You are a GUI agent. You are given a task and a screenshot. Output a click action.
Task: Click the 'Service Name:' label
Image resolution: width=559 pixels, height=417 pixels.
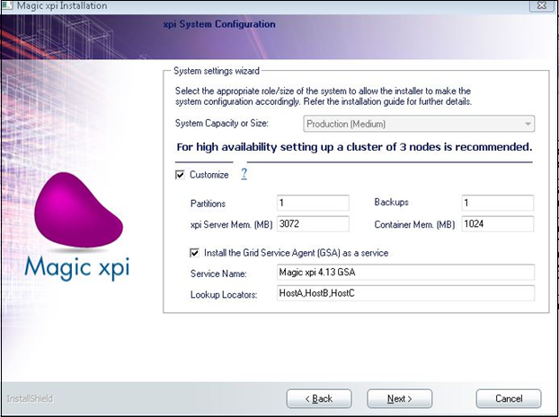click(x=218, y=274)
